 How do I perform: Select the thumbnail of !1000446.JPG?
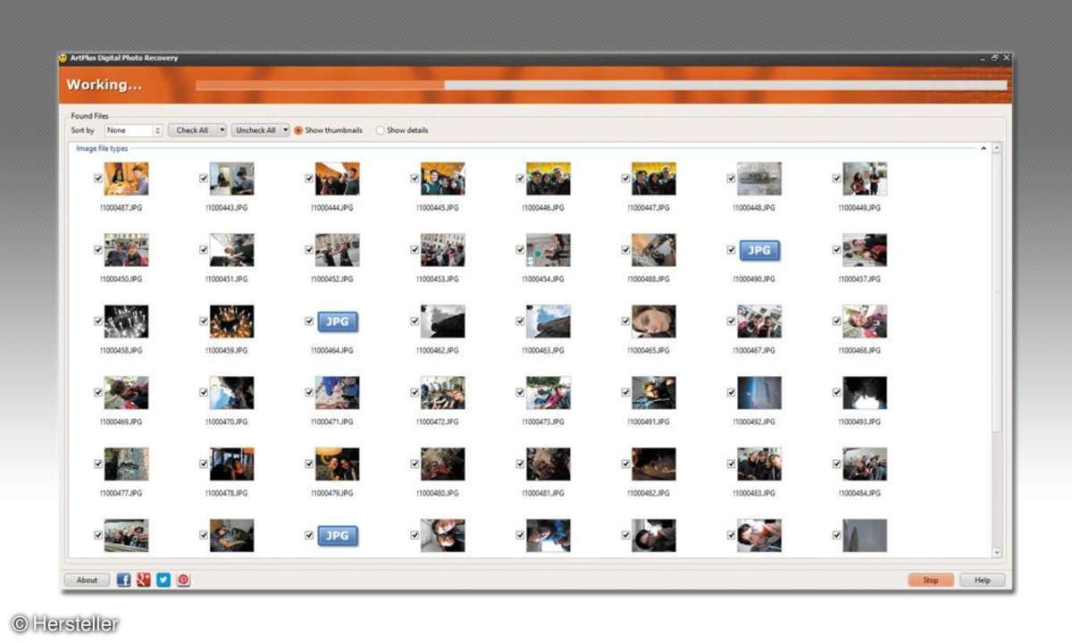(x=549, y=179)
